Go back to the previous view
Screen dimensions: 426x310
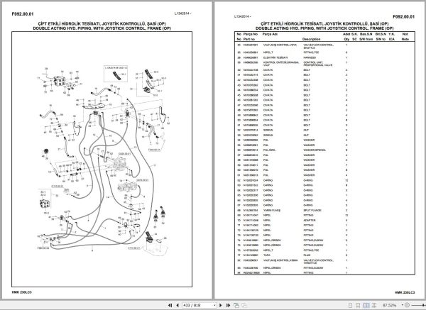236,305
